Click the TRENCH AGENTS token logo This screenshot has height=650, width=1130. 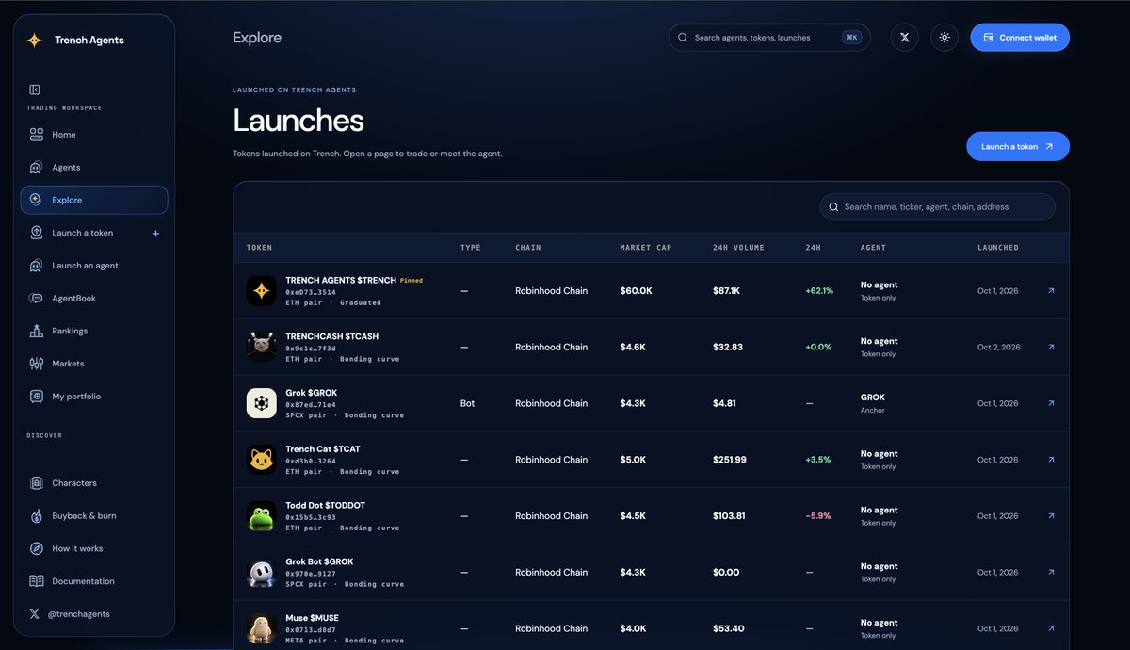click(262, 290)
